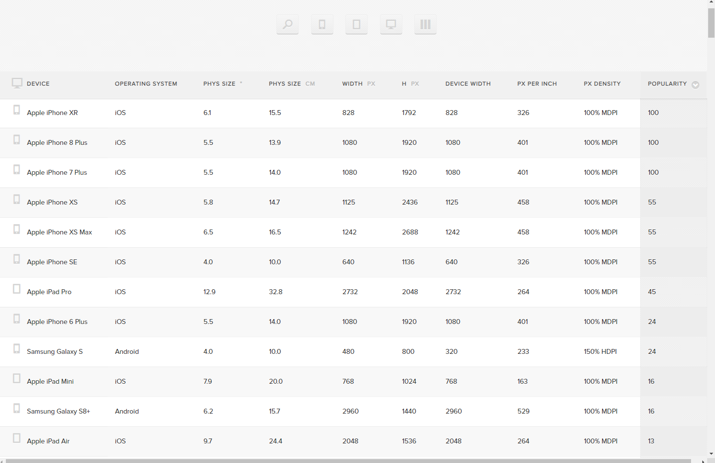This screenshot has height=463, width=715.
Task: Open the columns chooser icon
Action: [425, 24]
